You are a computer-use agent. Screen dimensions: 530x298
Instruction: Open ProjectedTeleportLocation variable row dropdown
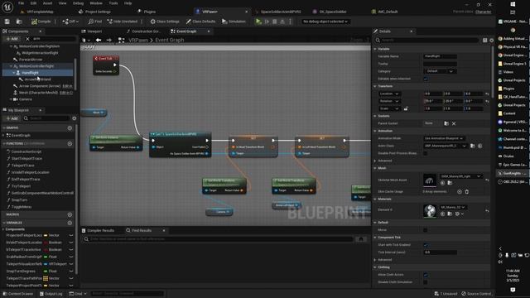(x=71, y=235)
